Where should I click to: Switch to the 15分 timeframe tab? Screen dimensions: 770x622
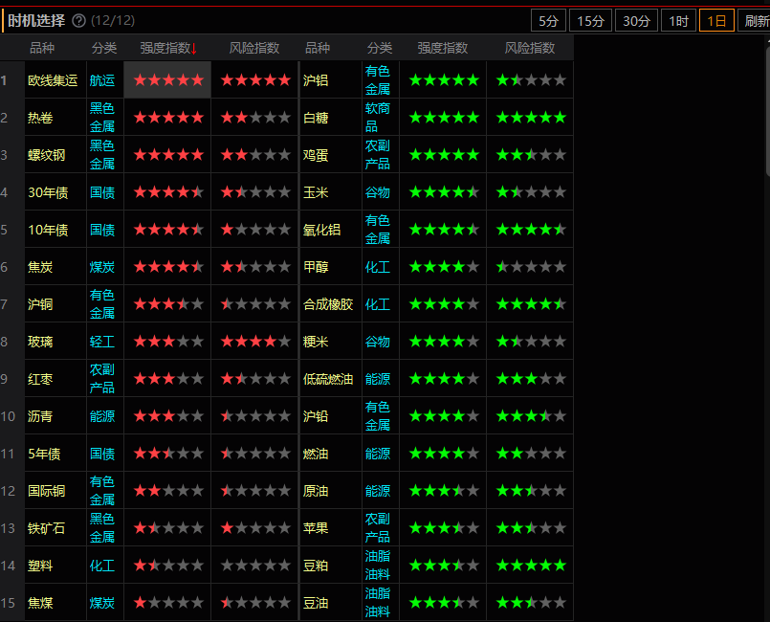(590, 21)
